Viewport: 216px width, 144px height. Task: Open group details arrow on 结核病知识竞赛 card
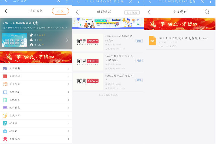[67, 40]
